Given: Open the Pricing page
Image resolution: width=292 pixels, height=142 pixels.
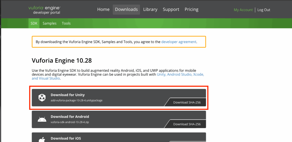Looking at the screenshot, I should 191,9.
